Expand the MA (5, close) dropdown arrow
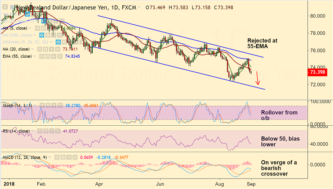Image resolution: width=333 pixels, height=189 pixels. 30,28
